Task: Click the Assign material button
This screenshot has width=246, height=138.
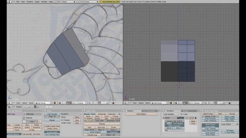Action: pyautogui.click(x=32, y=130)
